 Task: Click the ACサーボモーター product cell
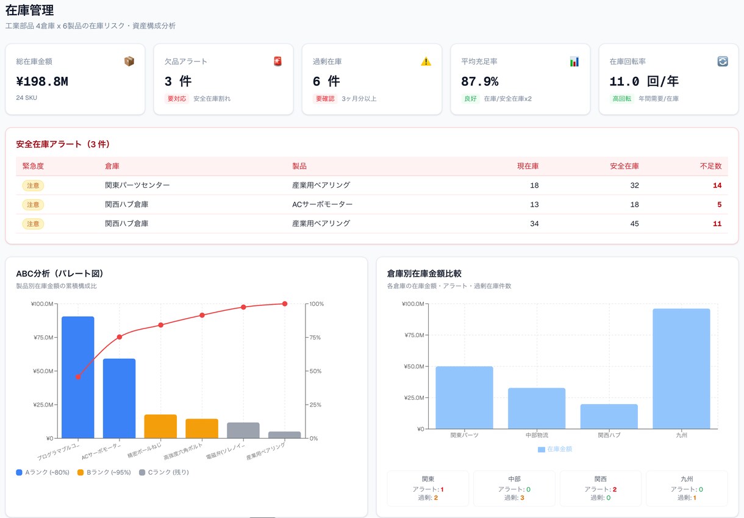[323, 205]
